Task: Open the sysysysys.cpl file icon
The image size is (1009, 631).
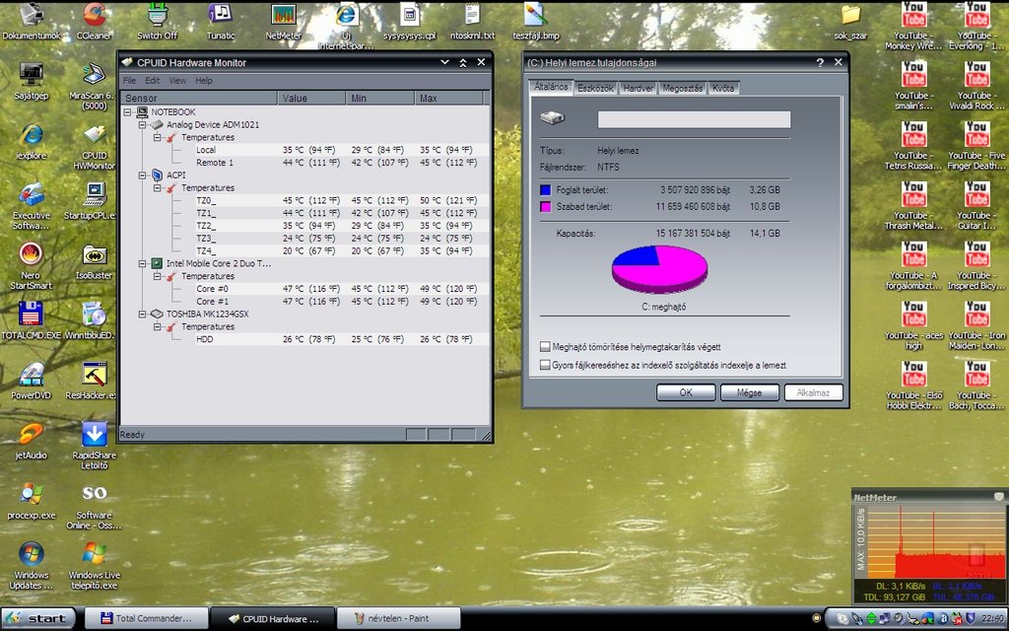Action: [409, 20]
